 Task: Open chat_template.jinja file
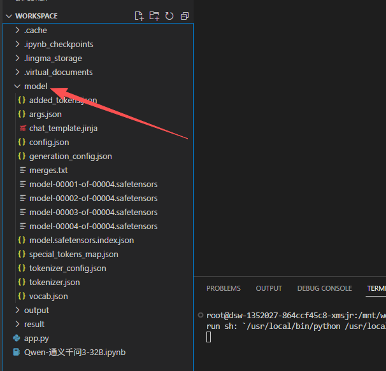pos(63,129)
